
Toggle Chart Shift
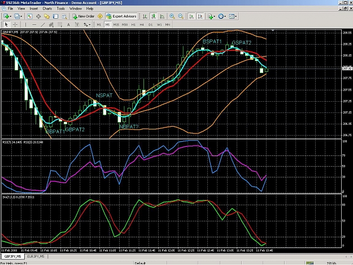tap(200, 16)
